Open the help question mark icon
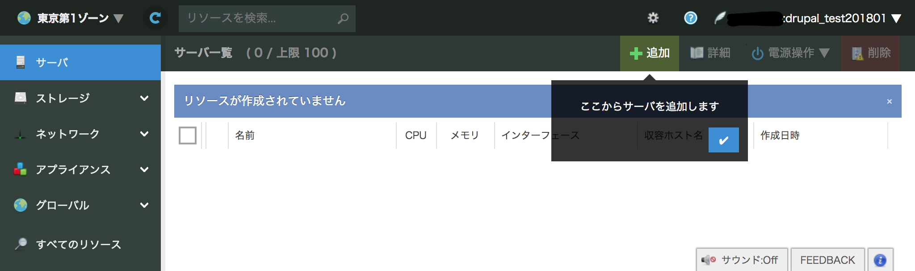The height and width of the screenshot is (271, 915). click(x=690, y=18)
